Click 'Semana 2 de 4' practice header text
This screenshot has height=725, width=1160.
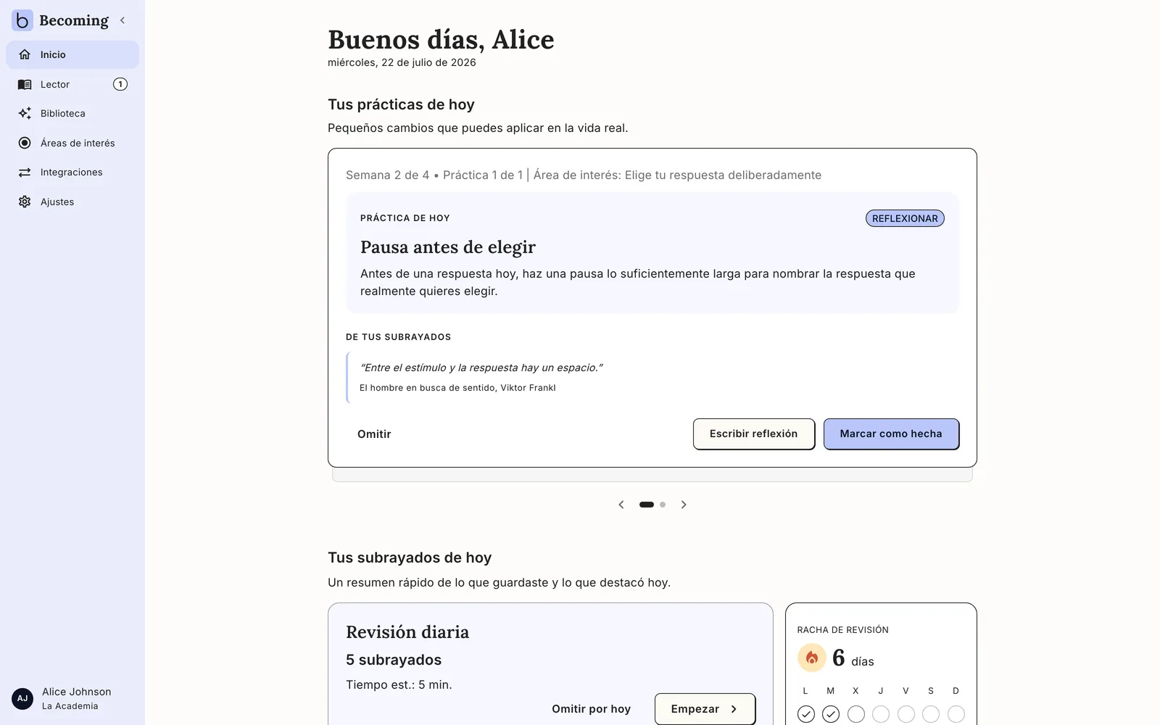[387, 175]
